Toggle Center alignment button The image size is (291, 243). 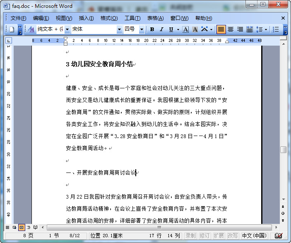[x=231, y=29]
